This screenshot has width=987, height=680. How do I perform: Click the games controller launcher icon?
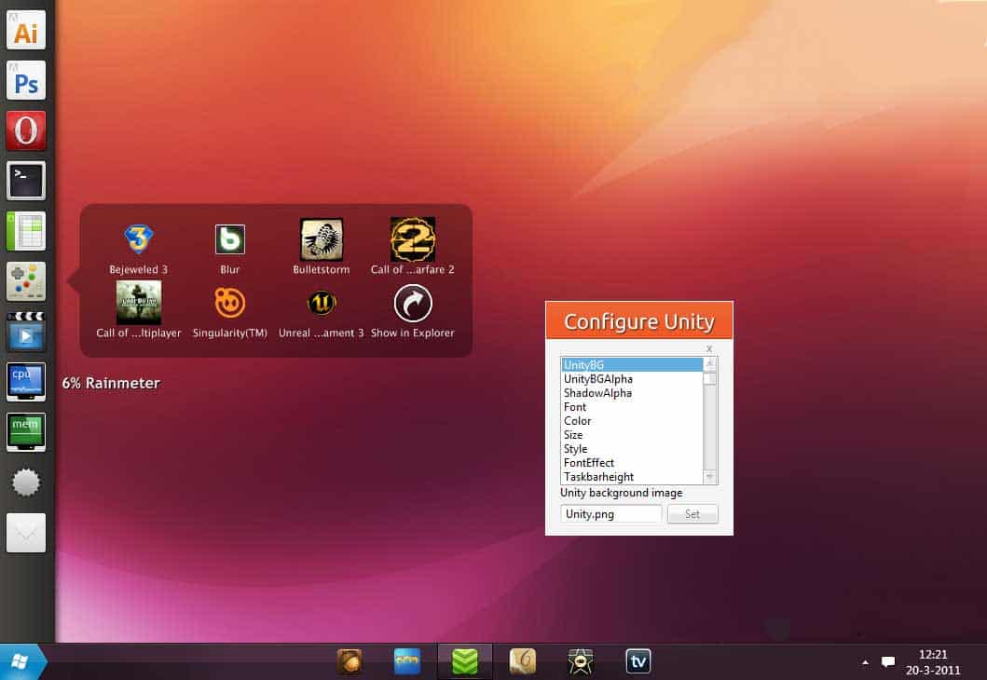pyautogui.click(x=26, y=281)
